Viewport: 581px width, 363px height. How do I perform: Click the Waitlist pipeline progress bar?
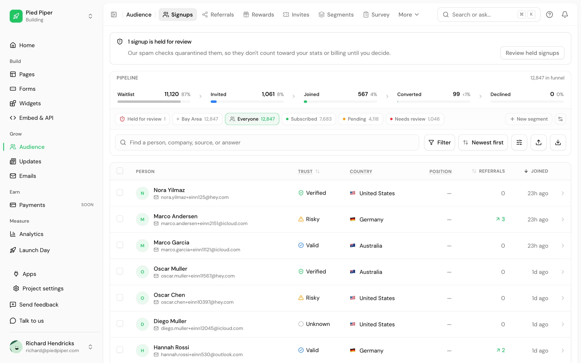tap(154, 102)
